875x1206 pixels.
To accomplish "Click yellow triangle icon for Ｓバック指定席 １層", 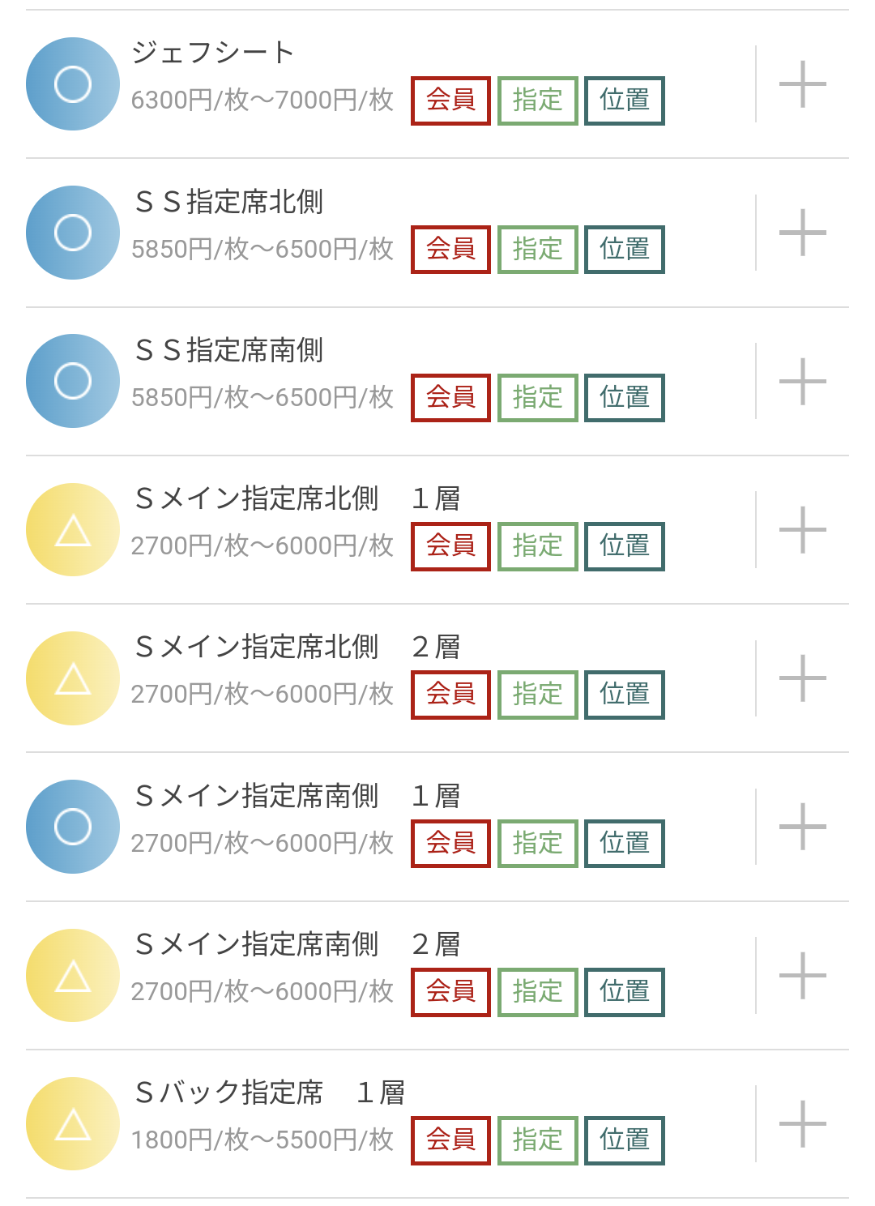I will click(x=73, y=1124).
